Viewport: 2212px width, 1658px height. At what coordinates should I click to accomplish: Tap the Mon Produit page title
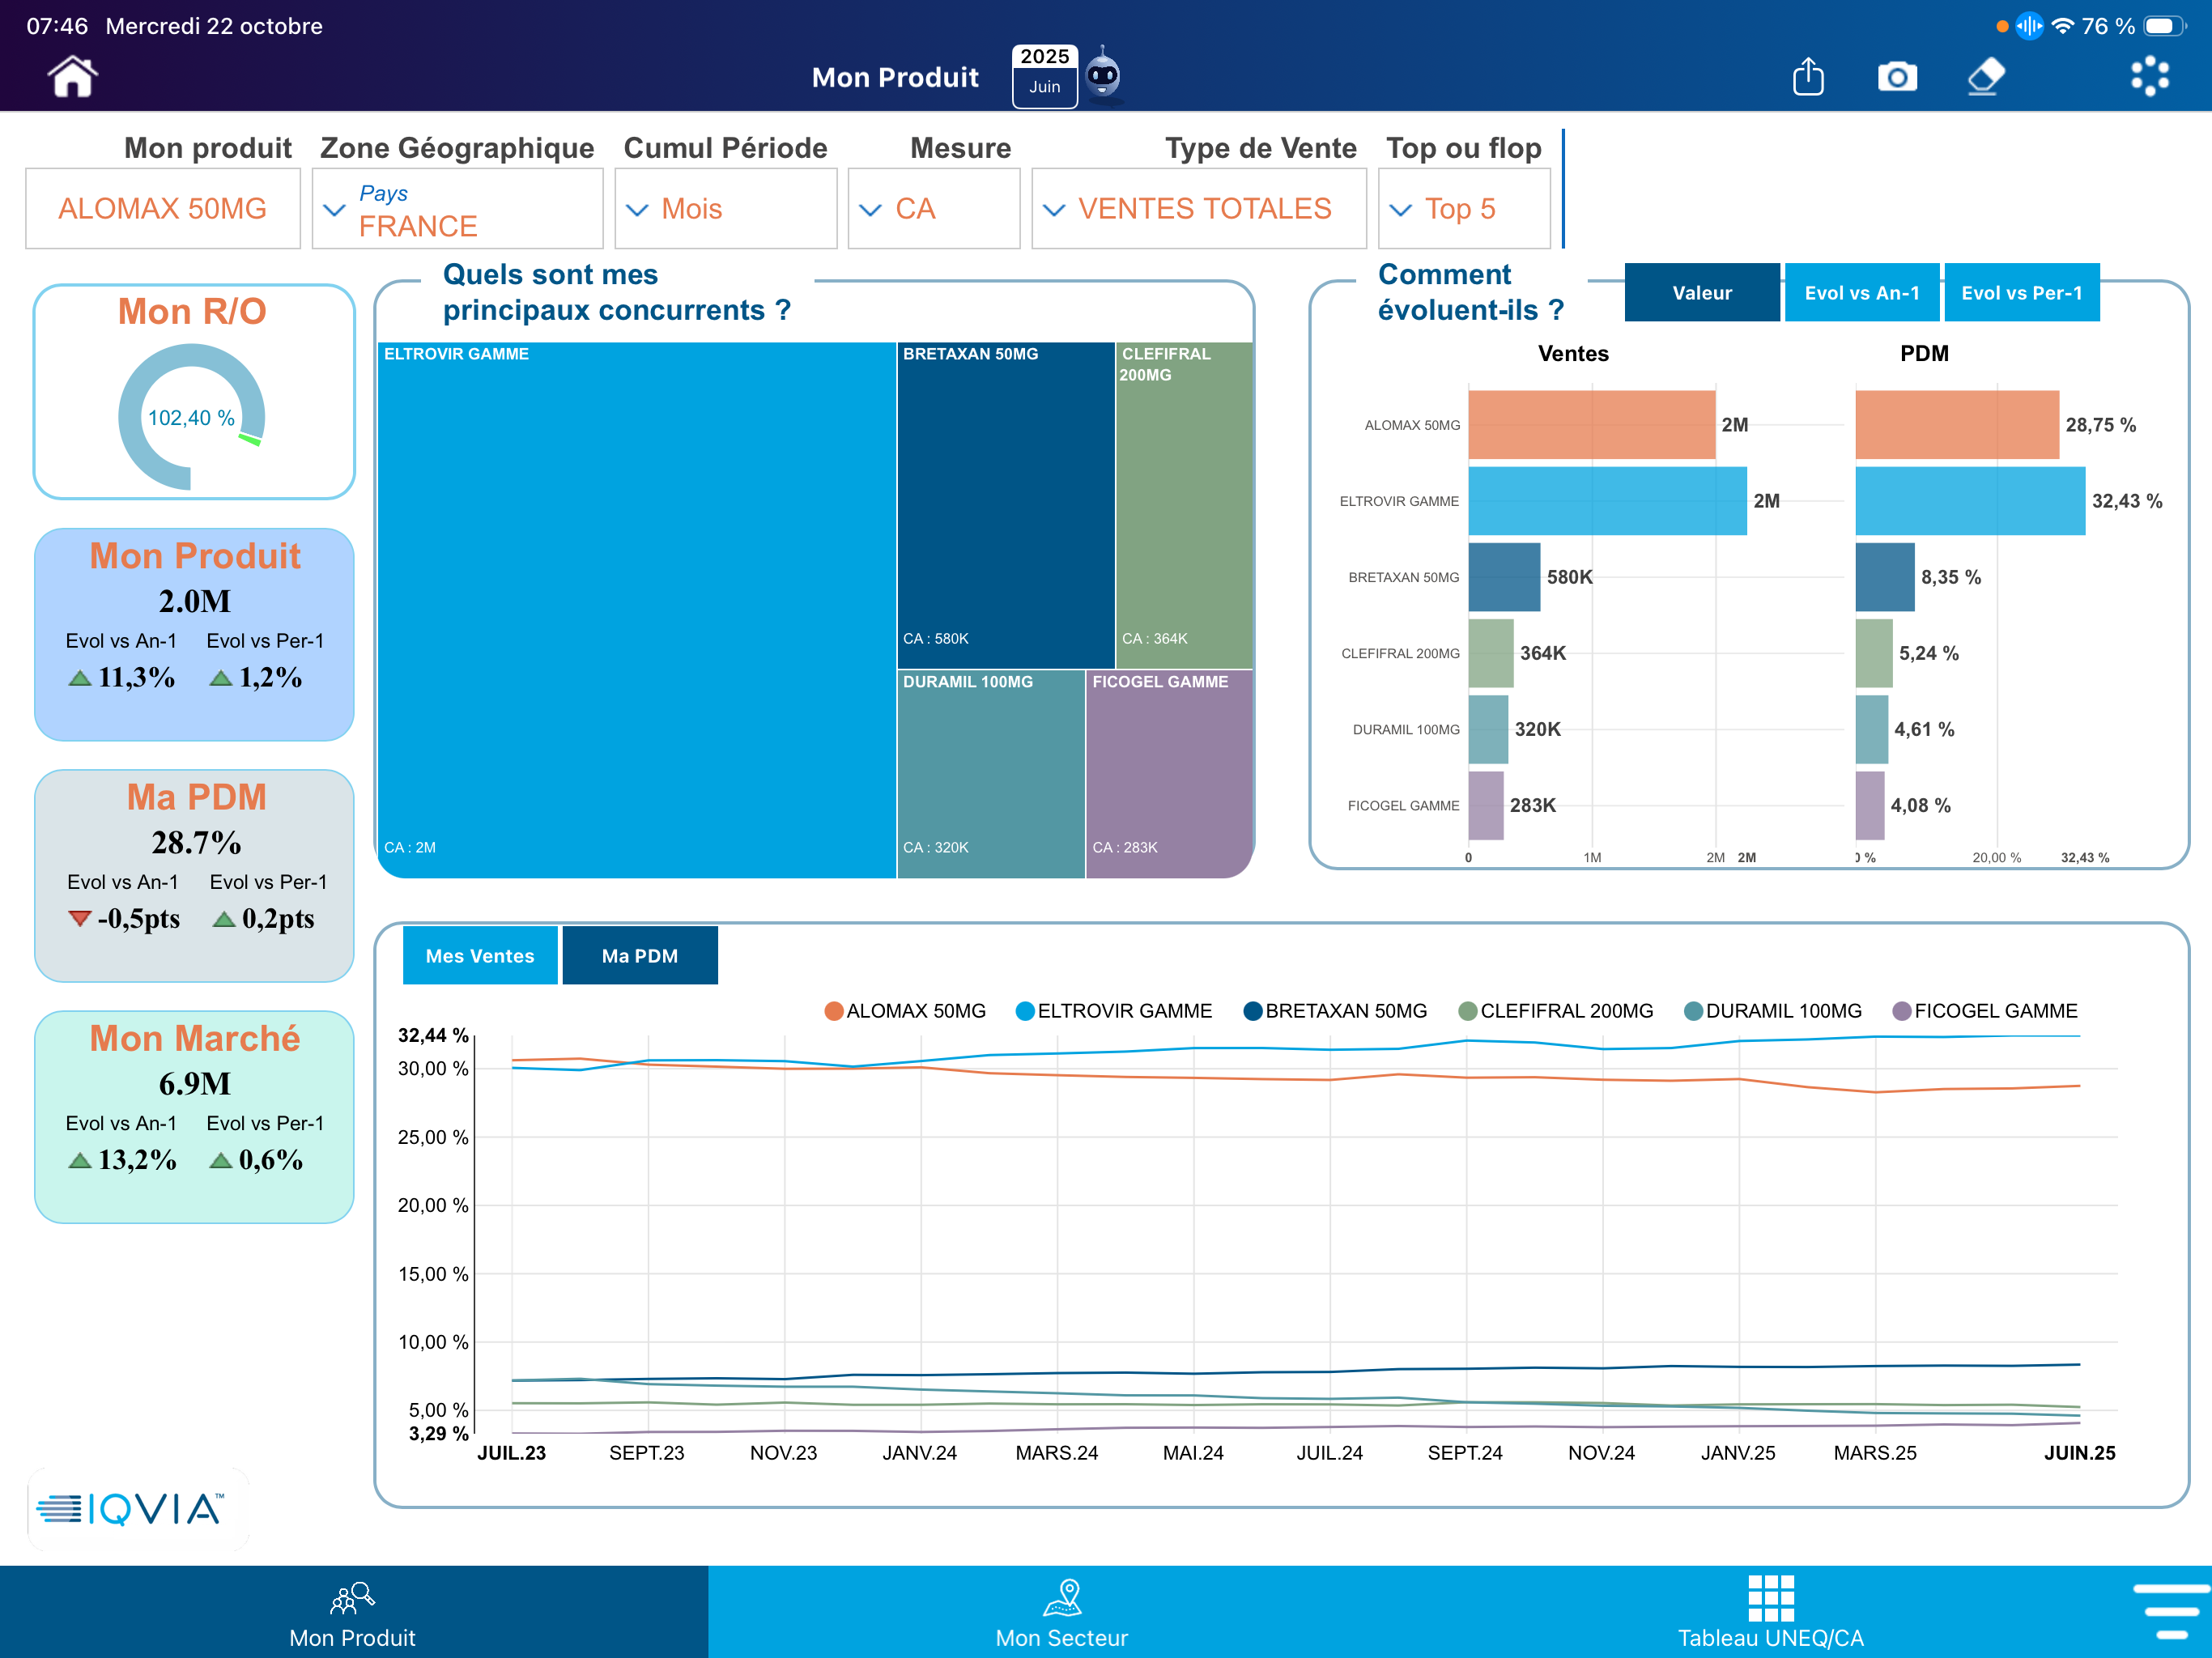[895, 77]
